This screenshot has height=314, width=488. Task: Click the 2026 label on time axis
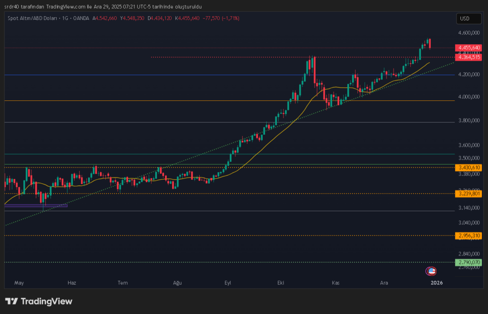[437, 283]
